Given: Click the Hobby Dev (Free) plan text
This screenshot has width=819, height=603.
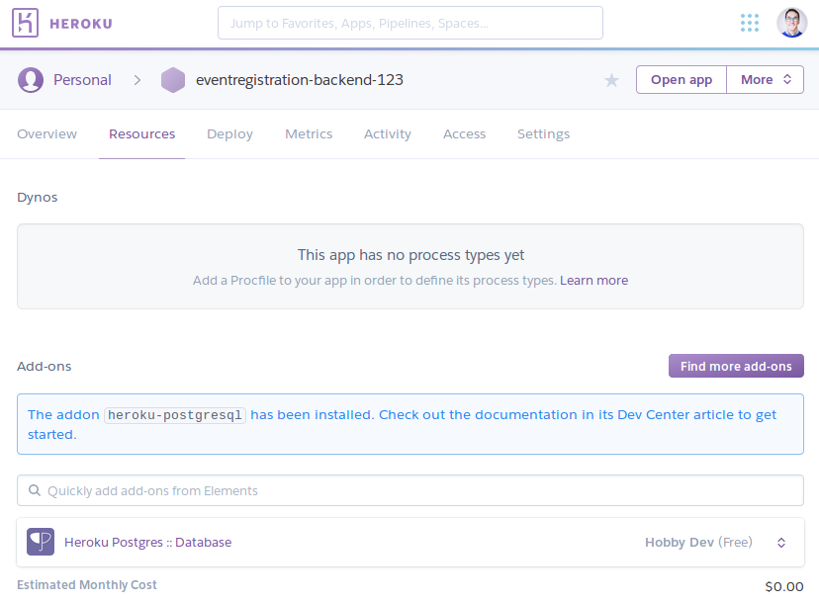Looking at the screenshot, I should [698, 543].
